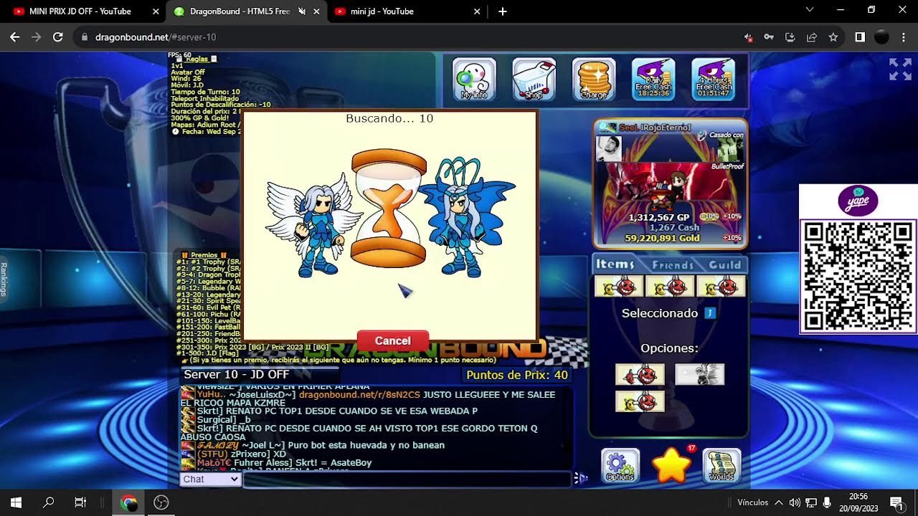
Task: Show hidden system tray icons
Action: pyautogui.click(x=779, y=502)
